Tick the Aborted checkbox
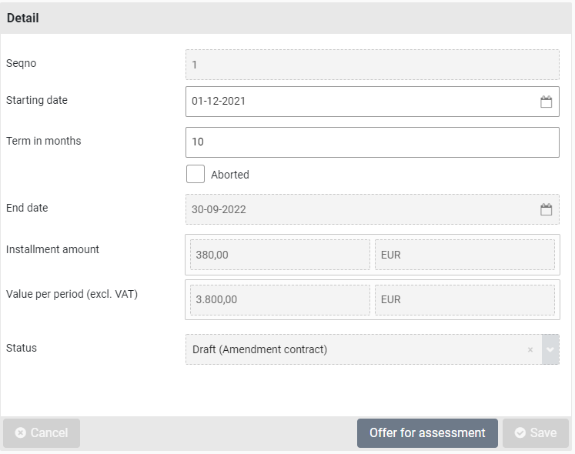This screenshot has width=575, height=454. (196, 174)
